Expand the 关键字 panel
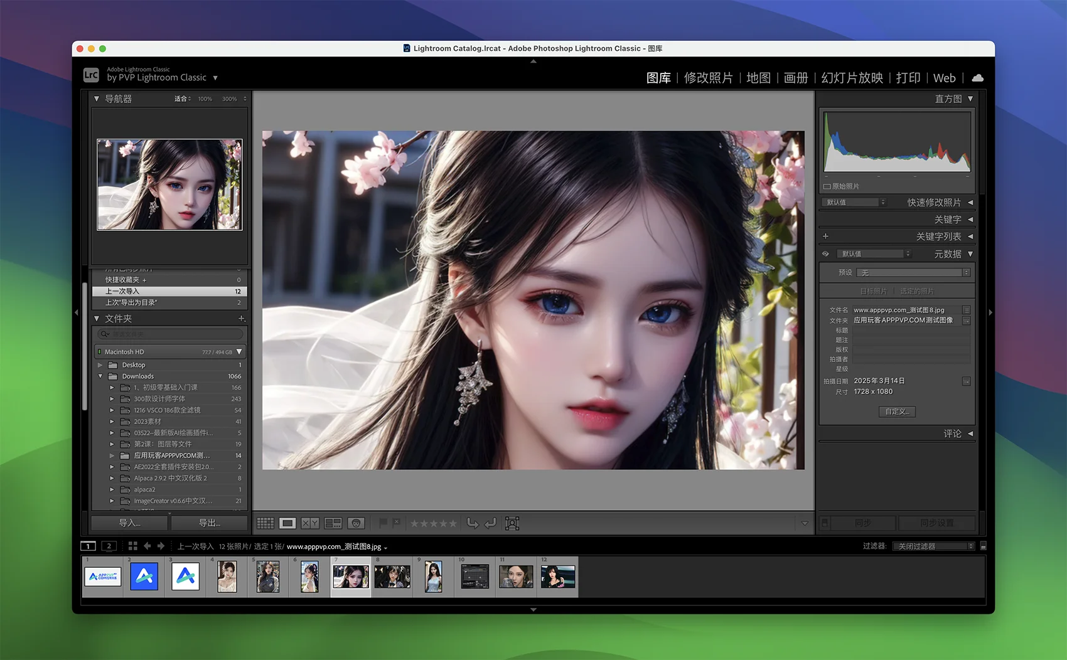Viewport: 1067px width, 660px height. click(970, 219)
